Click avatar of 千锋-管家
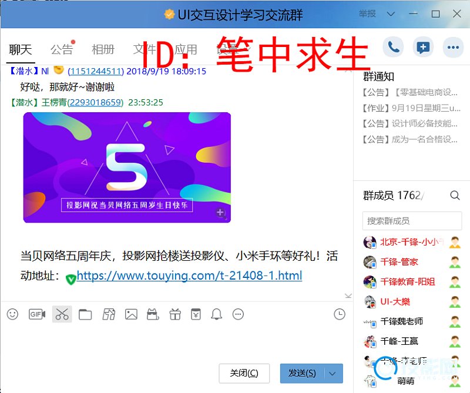Viewport: 470px width, 393px height. pos(370,262)
